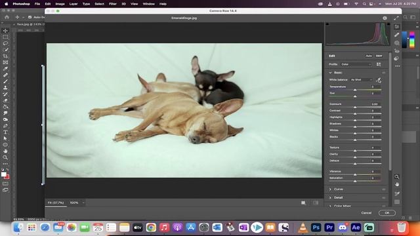Select the Horizontal Type tool

(5, 132)
